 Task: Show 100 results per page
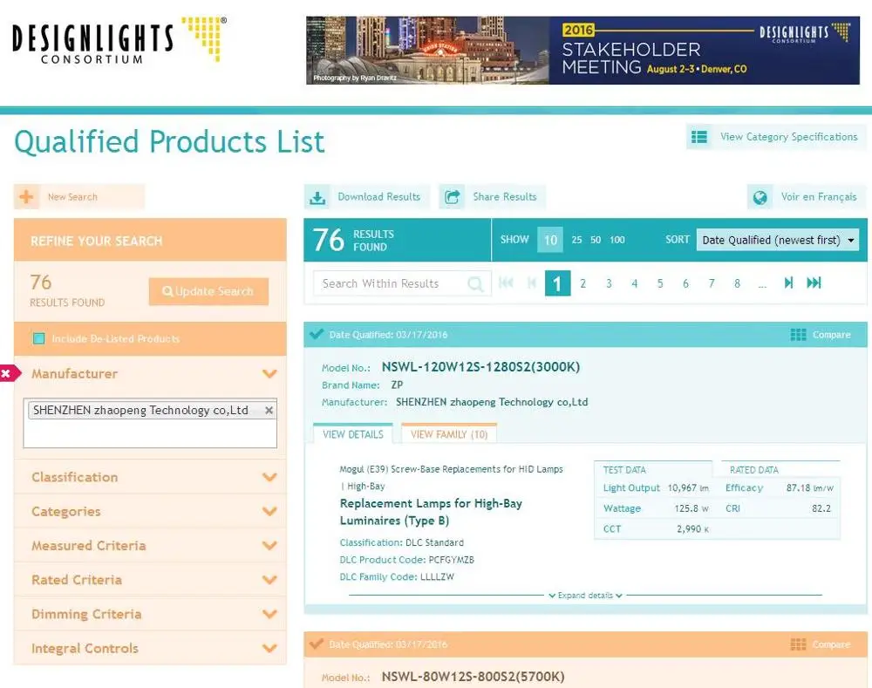click(617, 240)
